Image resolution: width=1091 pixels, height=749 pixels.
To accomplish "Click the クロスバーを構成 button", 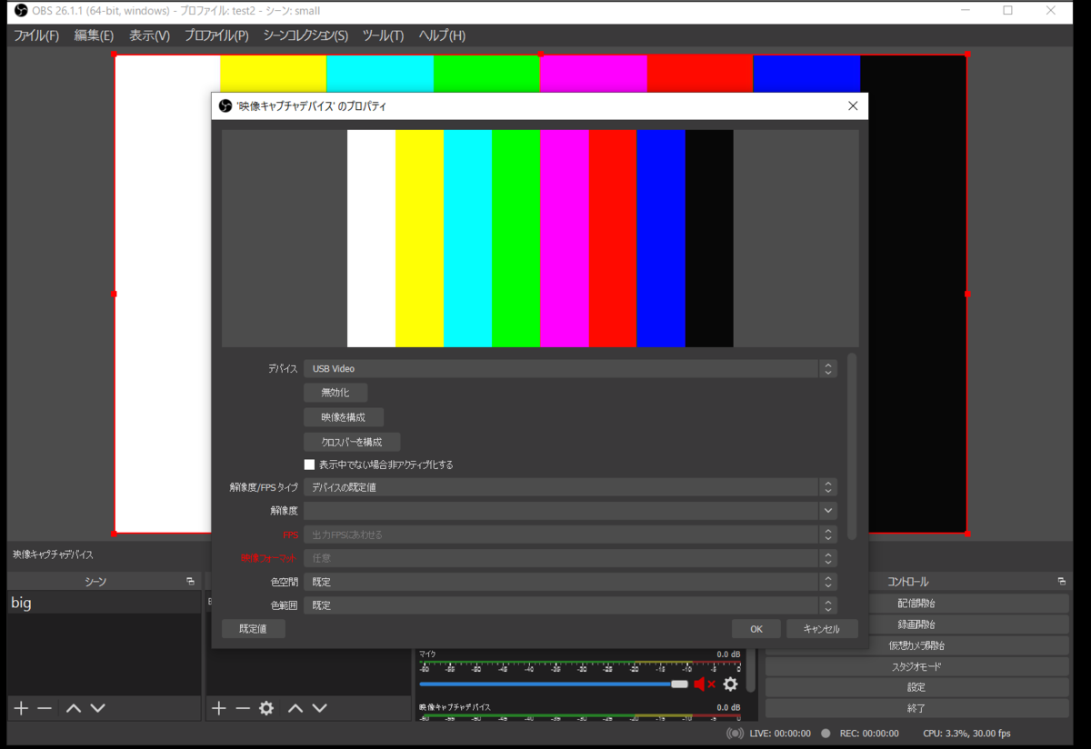I will coord(352,442).
